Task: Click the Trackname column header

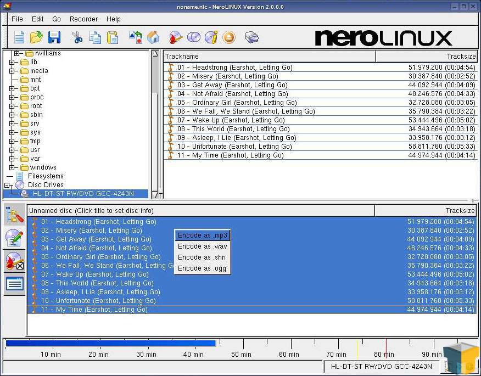Action: (270, 57)
